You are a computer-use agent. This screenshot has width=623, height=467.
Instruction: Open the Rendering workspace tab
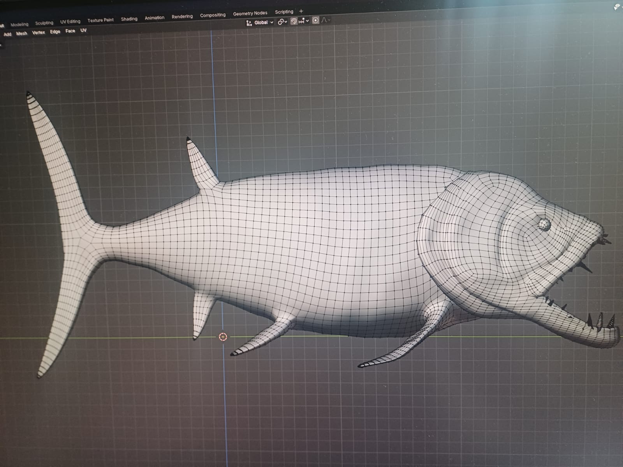click(x=182, y=17)
